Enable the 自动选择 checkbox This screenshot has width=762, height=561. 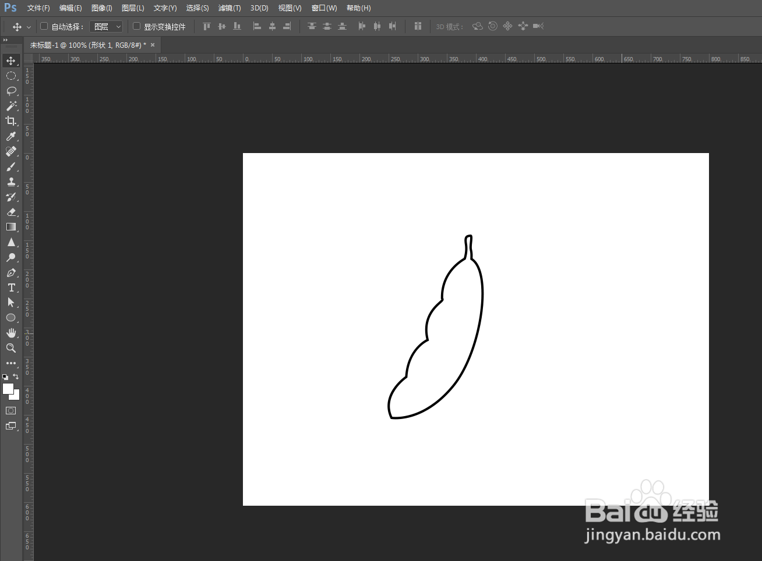point(44,26)
